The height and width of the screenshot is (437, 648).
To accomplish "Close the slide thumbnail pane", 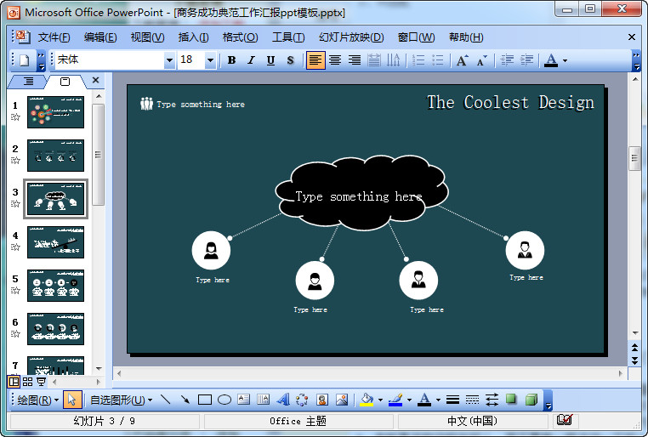I will point(95,80).
